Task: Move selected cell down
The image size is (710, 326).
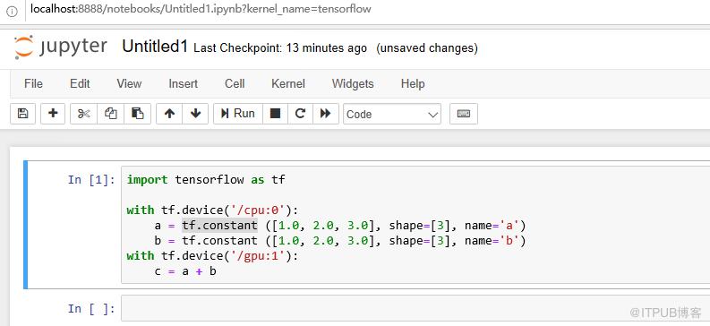Action: 195,114
